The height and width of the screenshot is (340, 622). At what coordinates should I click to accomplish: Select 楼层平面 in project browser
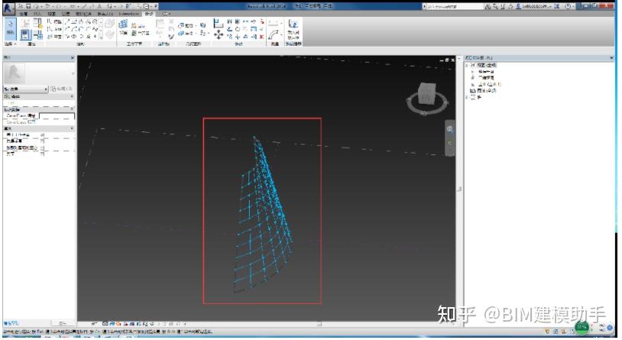(486, 71)
